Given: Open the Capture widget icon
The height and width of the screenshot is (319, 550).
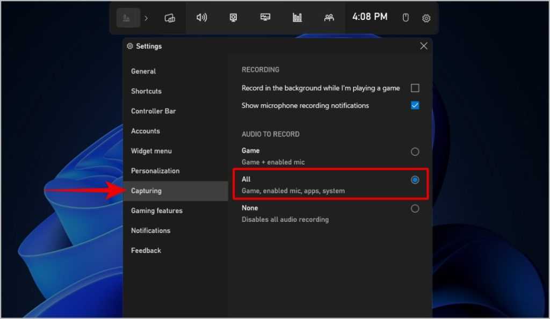Looking at the screenshot, I should pos(233,18).
